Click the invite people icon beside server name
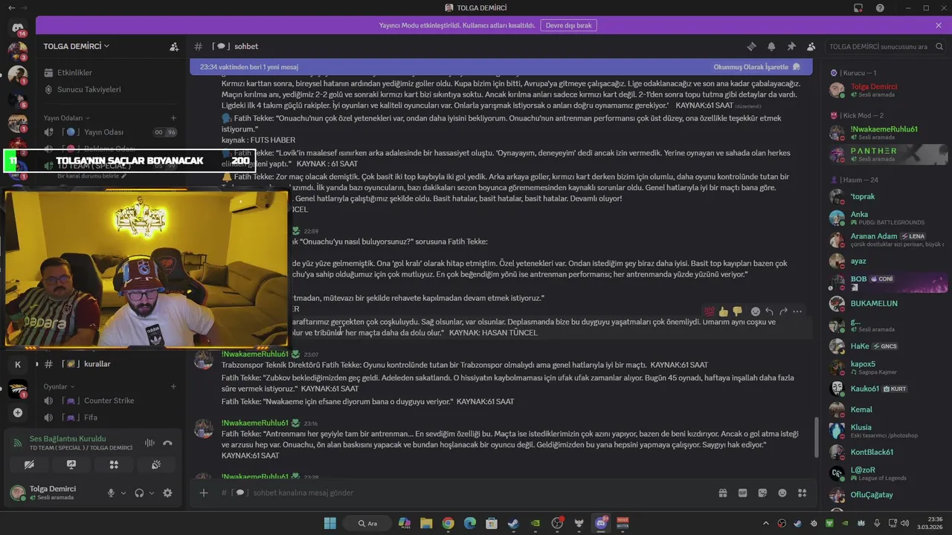The image size is (952, 535). pos(174,46)
